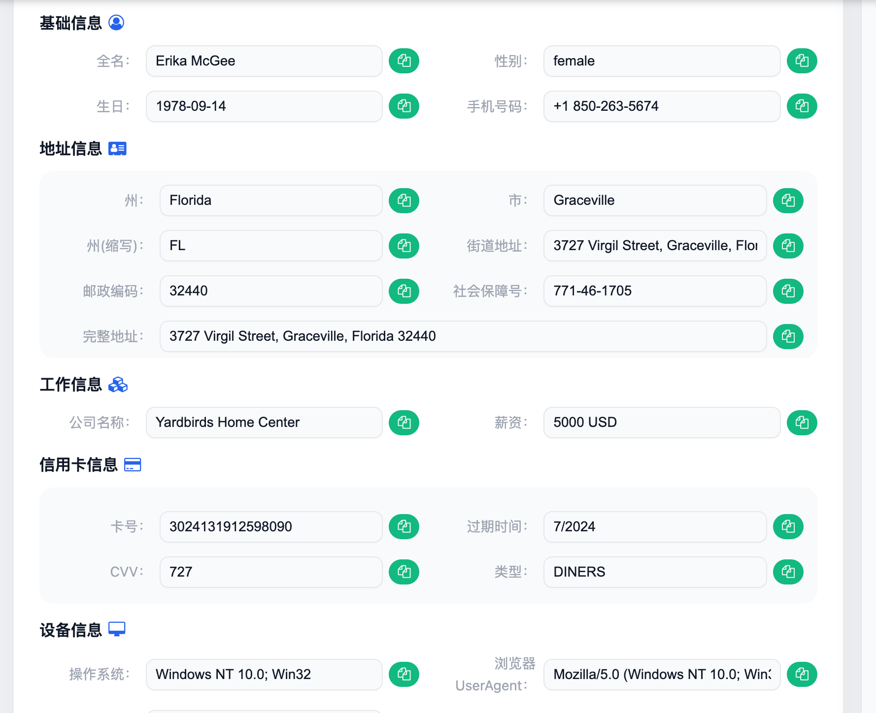
Task: Click the company name field
Action: click(x=264, y=422)
